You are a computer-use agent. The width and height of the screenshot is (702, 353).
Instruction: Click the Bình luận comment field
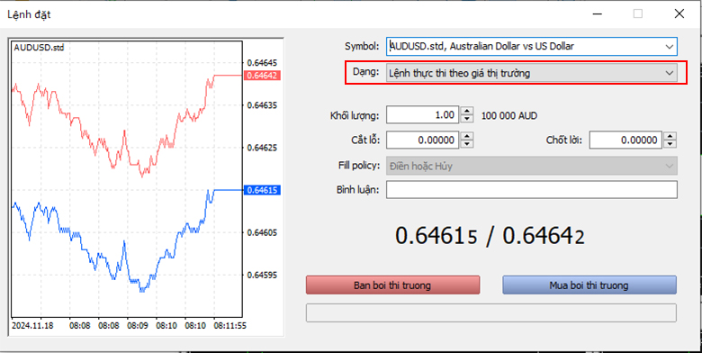tap(531, 189)
